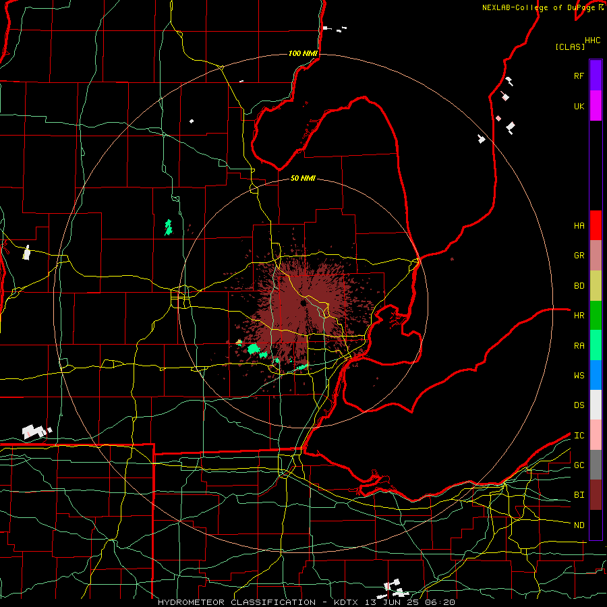Select the IC pink legend swatch
This screenshot has height=607, width=607.
596,435
